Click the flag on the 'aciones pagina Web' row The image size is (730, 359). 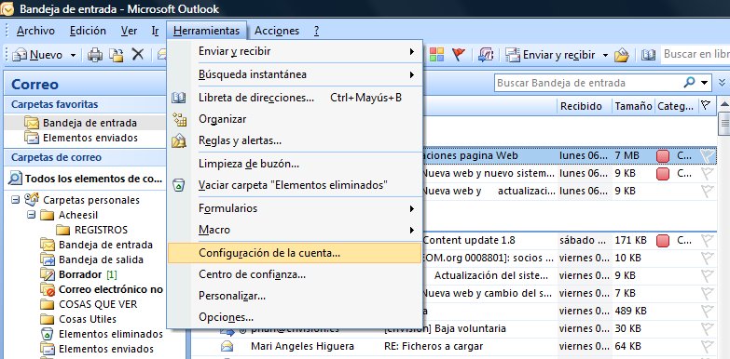(708, 155)
